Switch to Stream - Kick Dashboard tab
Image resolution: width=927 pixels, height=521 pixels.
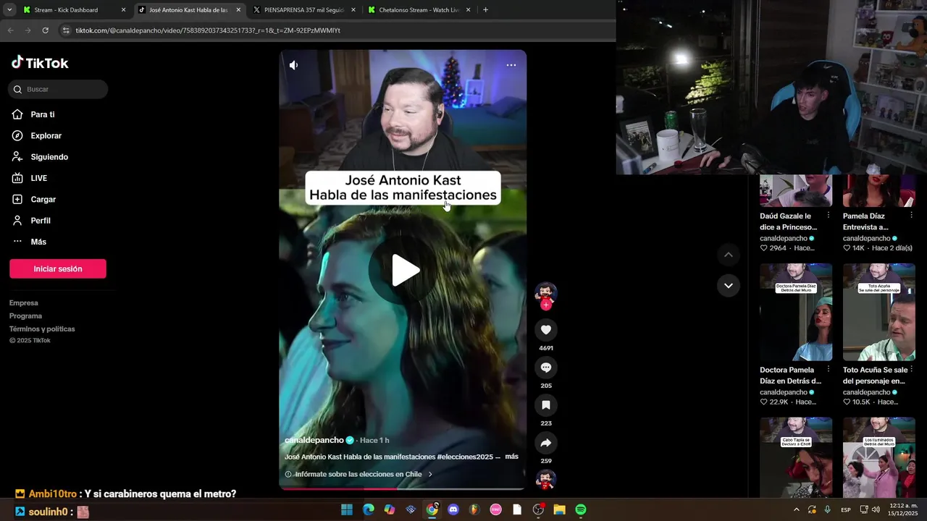(72, 10)
